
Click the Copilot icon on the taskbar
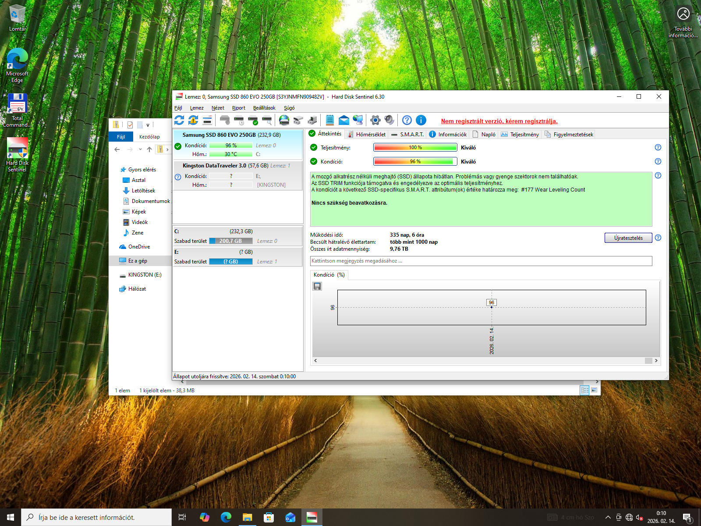[x=205, y=517]
